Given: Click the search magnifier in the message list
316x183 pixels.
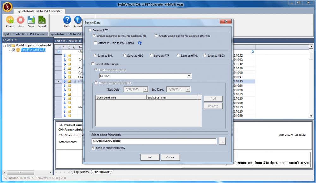Looking at the screenshot, I should click(58, 51).
